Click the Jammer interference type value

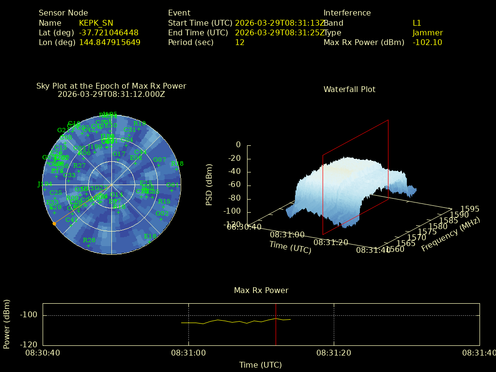point(428,32)
